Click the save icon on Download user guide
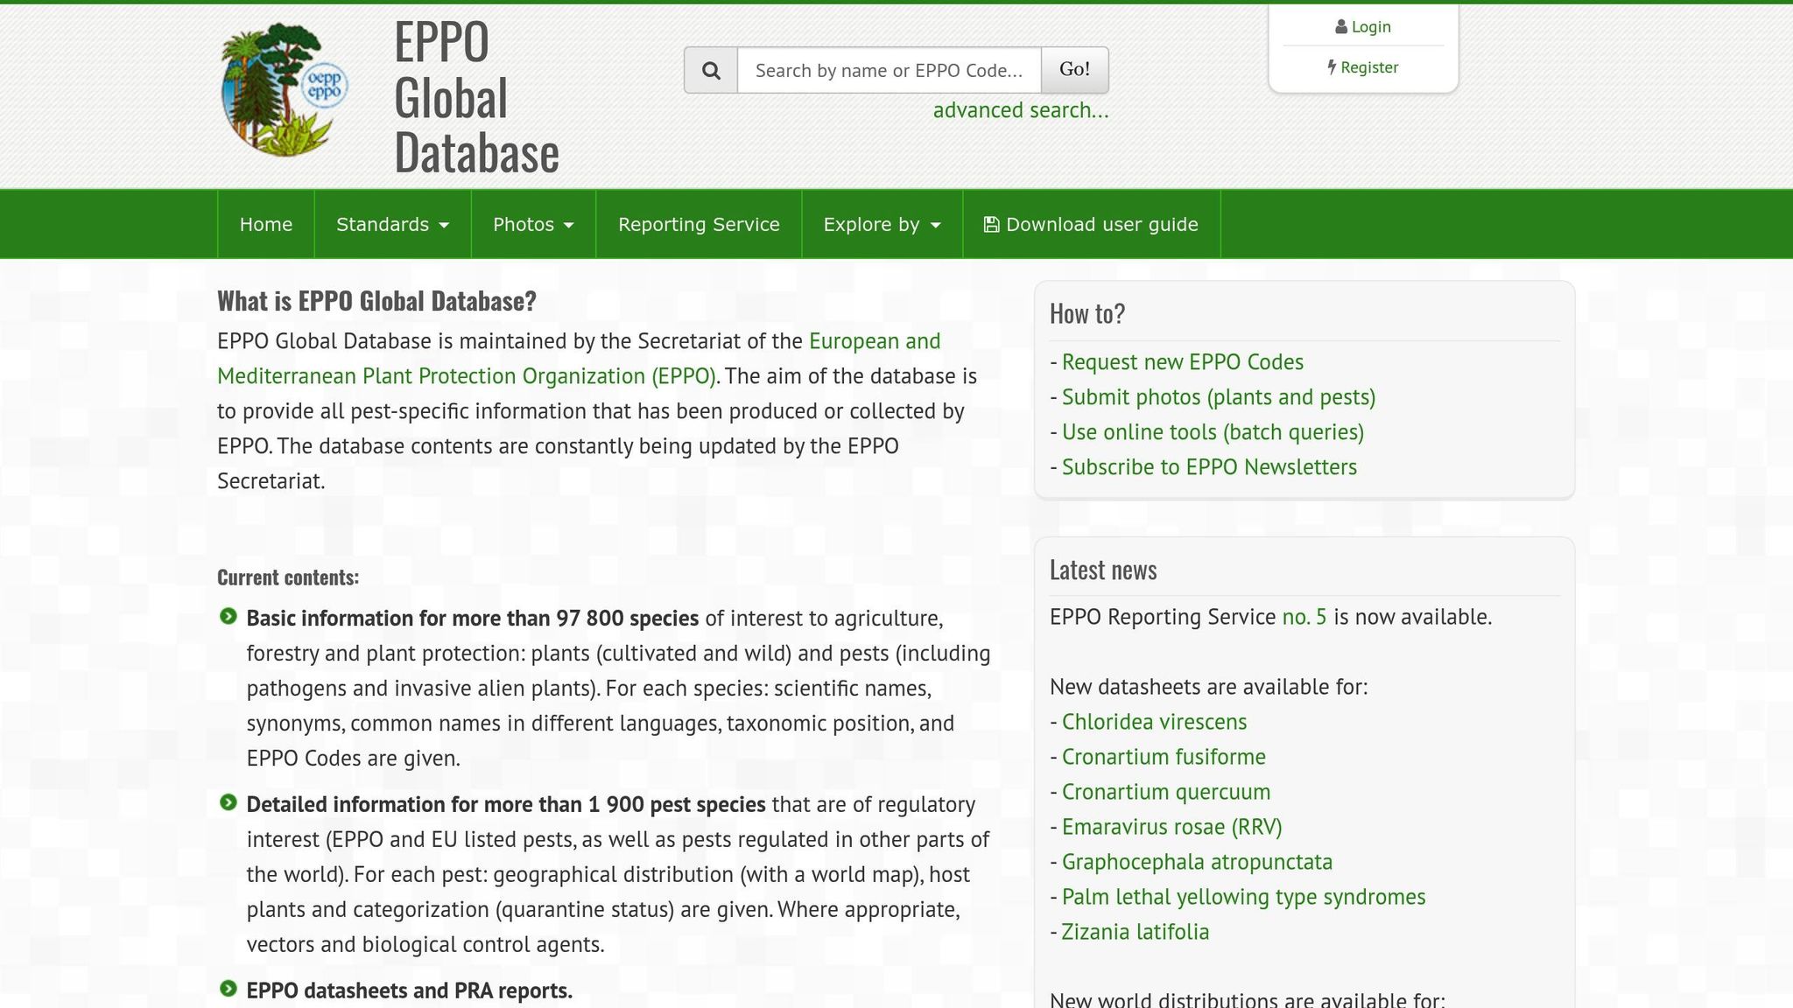Image resolution: width=1793 pixels, height=1008 pixels. point(991,225)
